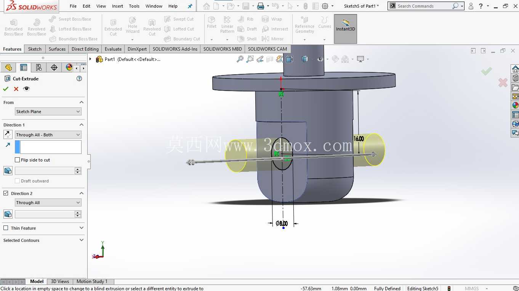This screenshot has height=291, width=519.
Task: Cancel sketch with corner red X
Action: [503, 82]
